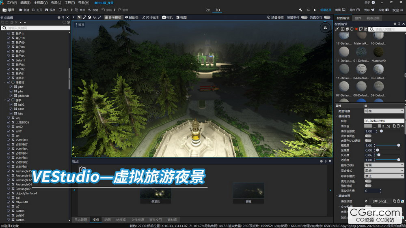Viewport: 406px width, 228px height.
Task: Open the 工具(T) menu
Action: [69, 2]
